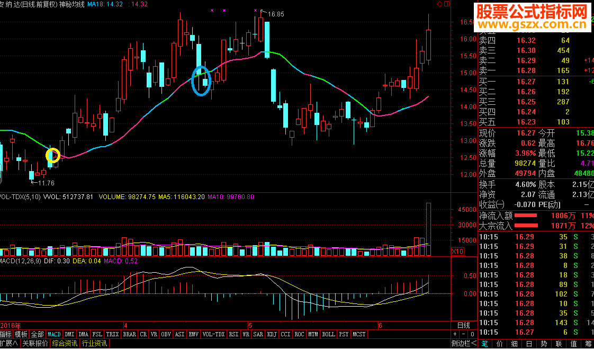
Task: Select the 价 tab in the sidebar
Action: tap(500, 344)
